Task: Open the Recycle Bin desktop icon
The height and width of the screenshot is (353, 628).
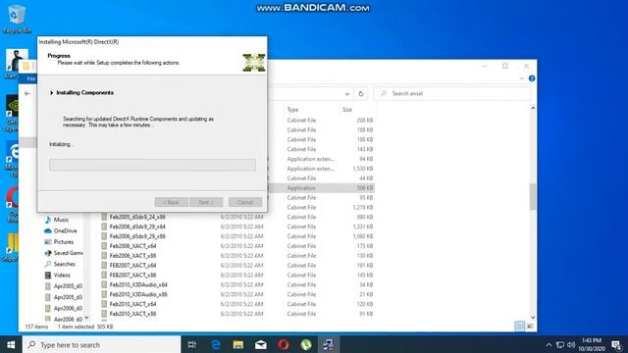Action: (16, 20)
